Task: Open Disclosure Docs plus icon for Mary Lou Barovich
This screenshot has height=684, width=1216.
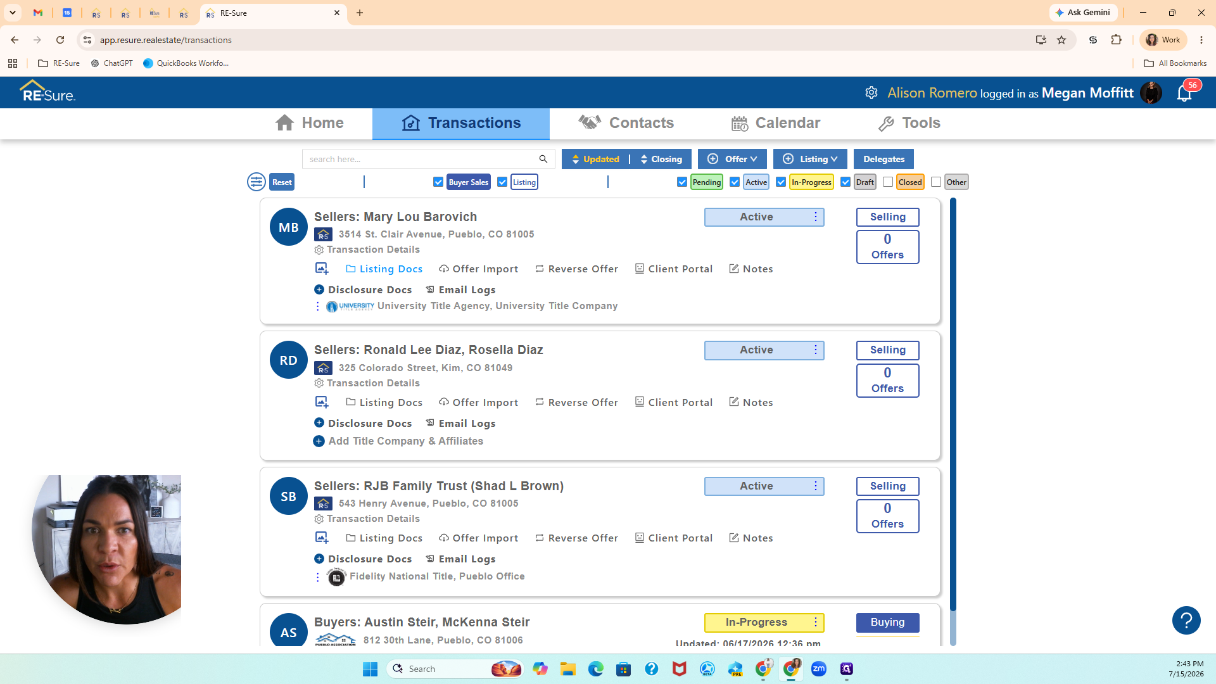Action: 319,289
